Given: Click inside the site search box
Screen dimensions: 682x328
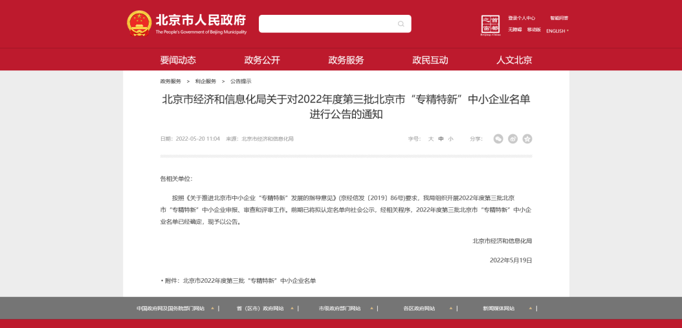Looking at the screenshot, I should [x=327, y=24].
